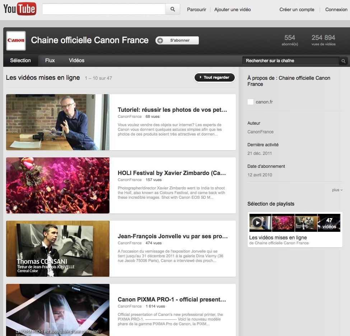Image resolution: width=350 pixels, height=336 pixels.
Task: Click the Canon channel logo
Action: click(x=15, y=41)
